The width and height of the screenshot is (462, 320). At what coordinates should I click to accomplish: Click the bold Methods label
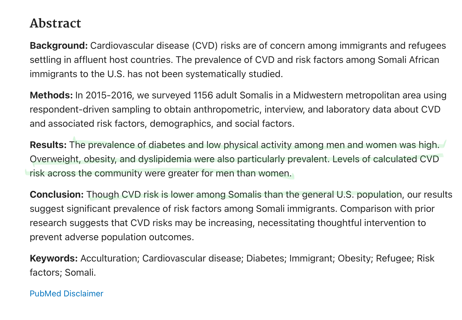[51, 95]
